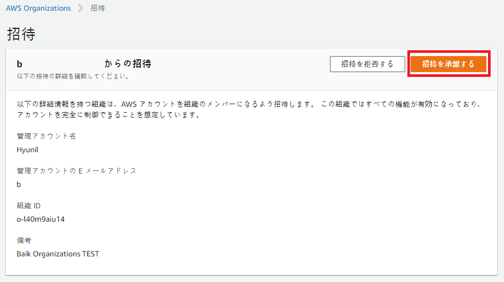Viewport: 504px width, 282px height.
Task: Click the 組織 ID label
Action: (x=29, y=206)
